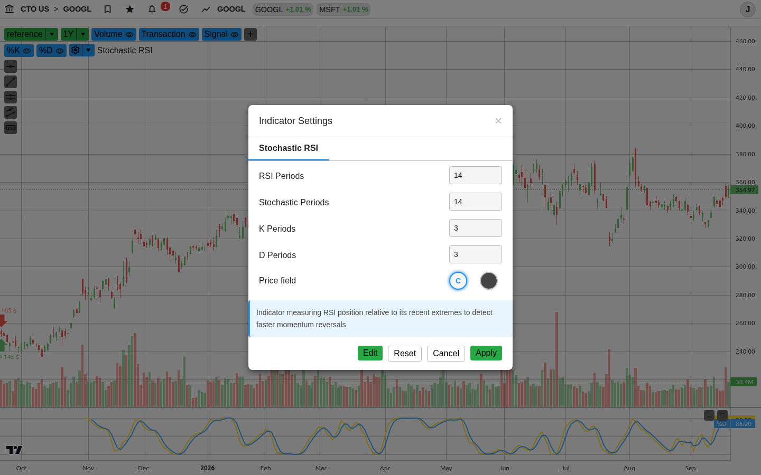Select the horizontal line drawing tool
Image resolution: width=761 pixels, height=475 pixels.
coord(11,66)
